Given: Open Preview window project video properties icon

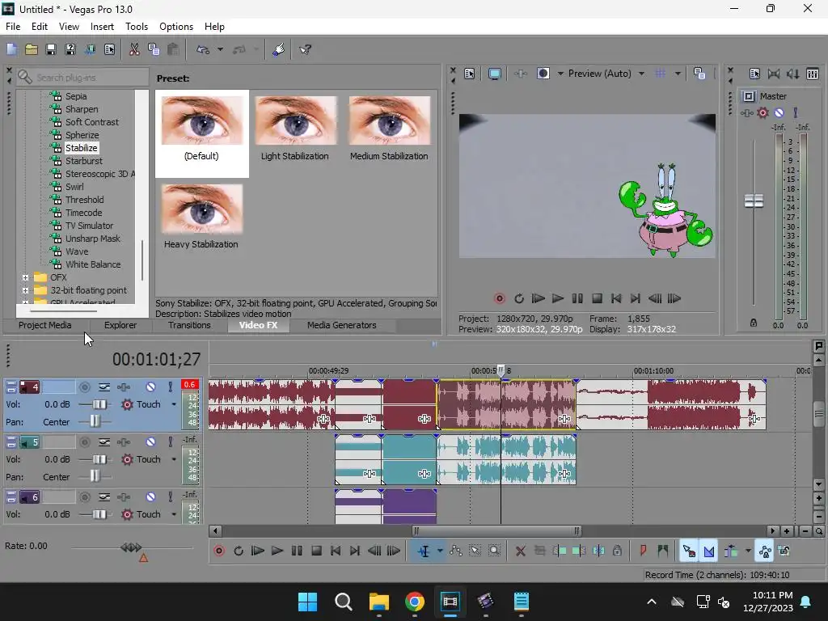Looking at the screenshot, I should coord(470,74).
